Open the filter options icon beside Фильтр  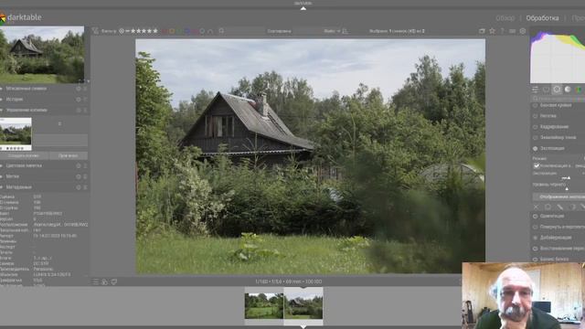pos(95,31)
